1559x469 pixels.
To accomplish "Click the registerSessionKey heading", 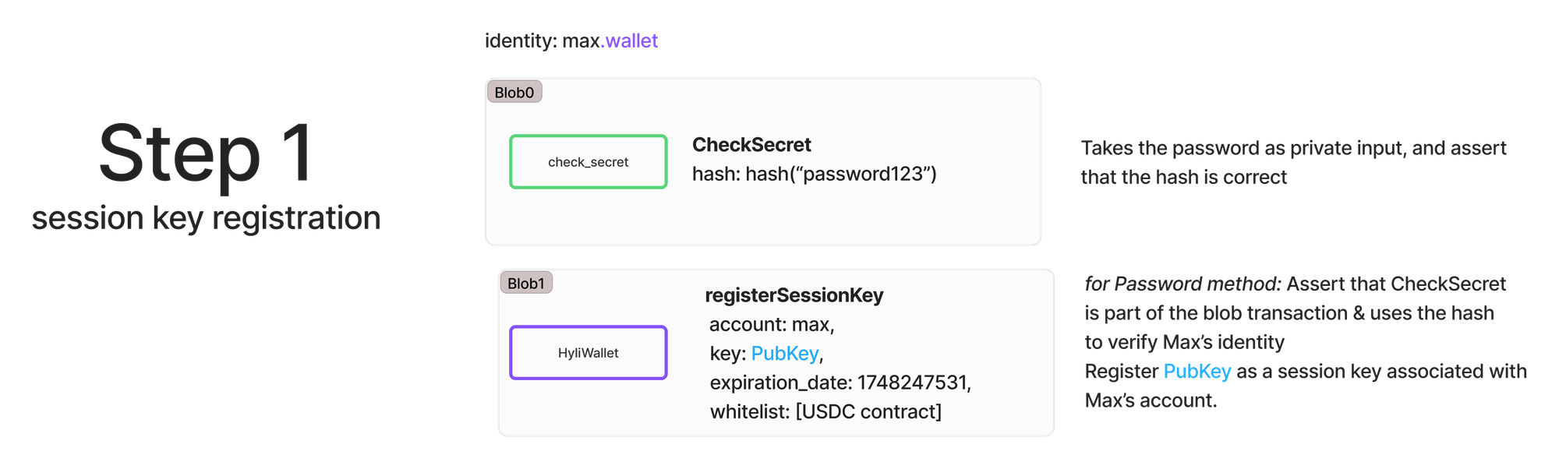I will pos(794,295).
